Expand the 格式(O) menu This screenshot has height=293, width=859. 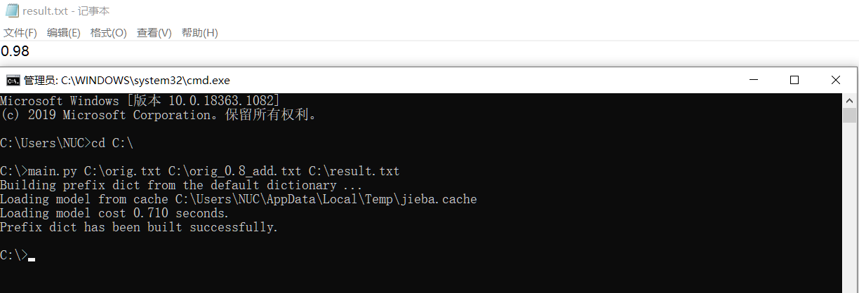(108, 33)
